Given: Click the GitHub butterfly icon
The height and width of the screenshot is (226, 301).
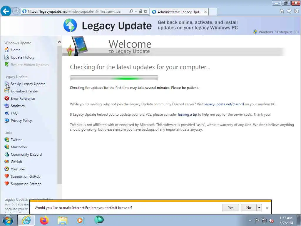Looking at the screenshot, I should coord(7,162).
